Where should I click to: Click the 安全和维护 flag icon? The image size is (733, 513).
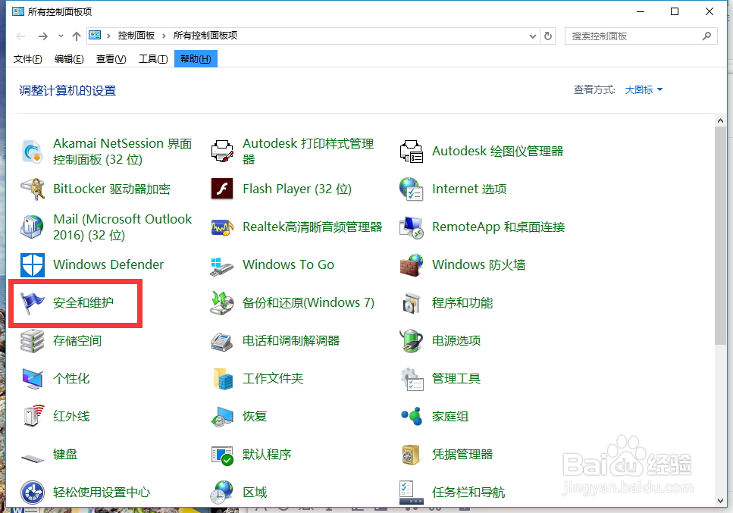coord(33,303)
